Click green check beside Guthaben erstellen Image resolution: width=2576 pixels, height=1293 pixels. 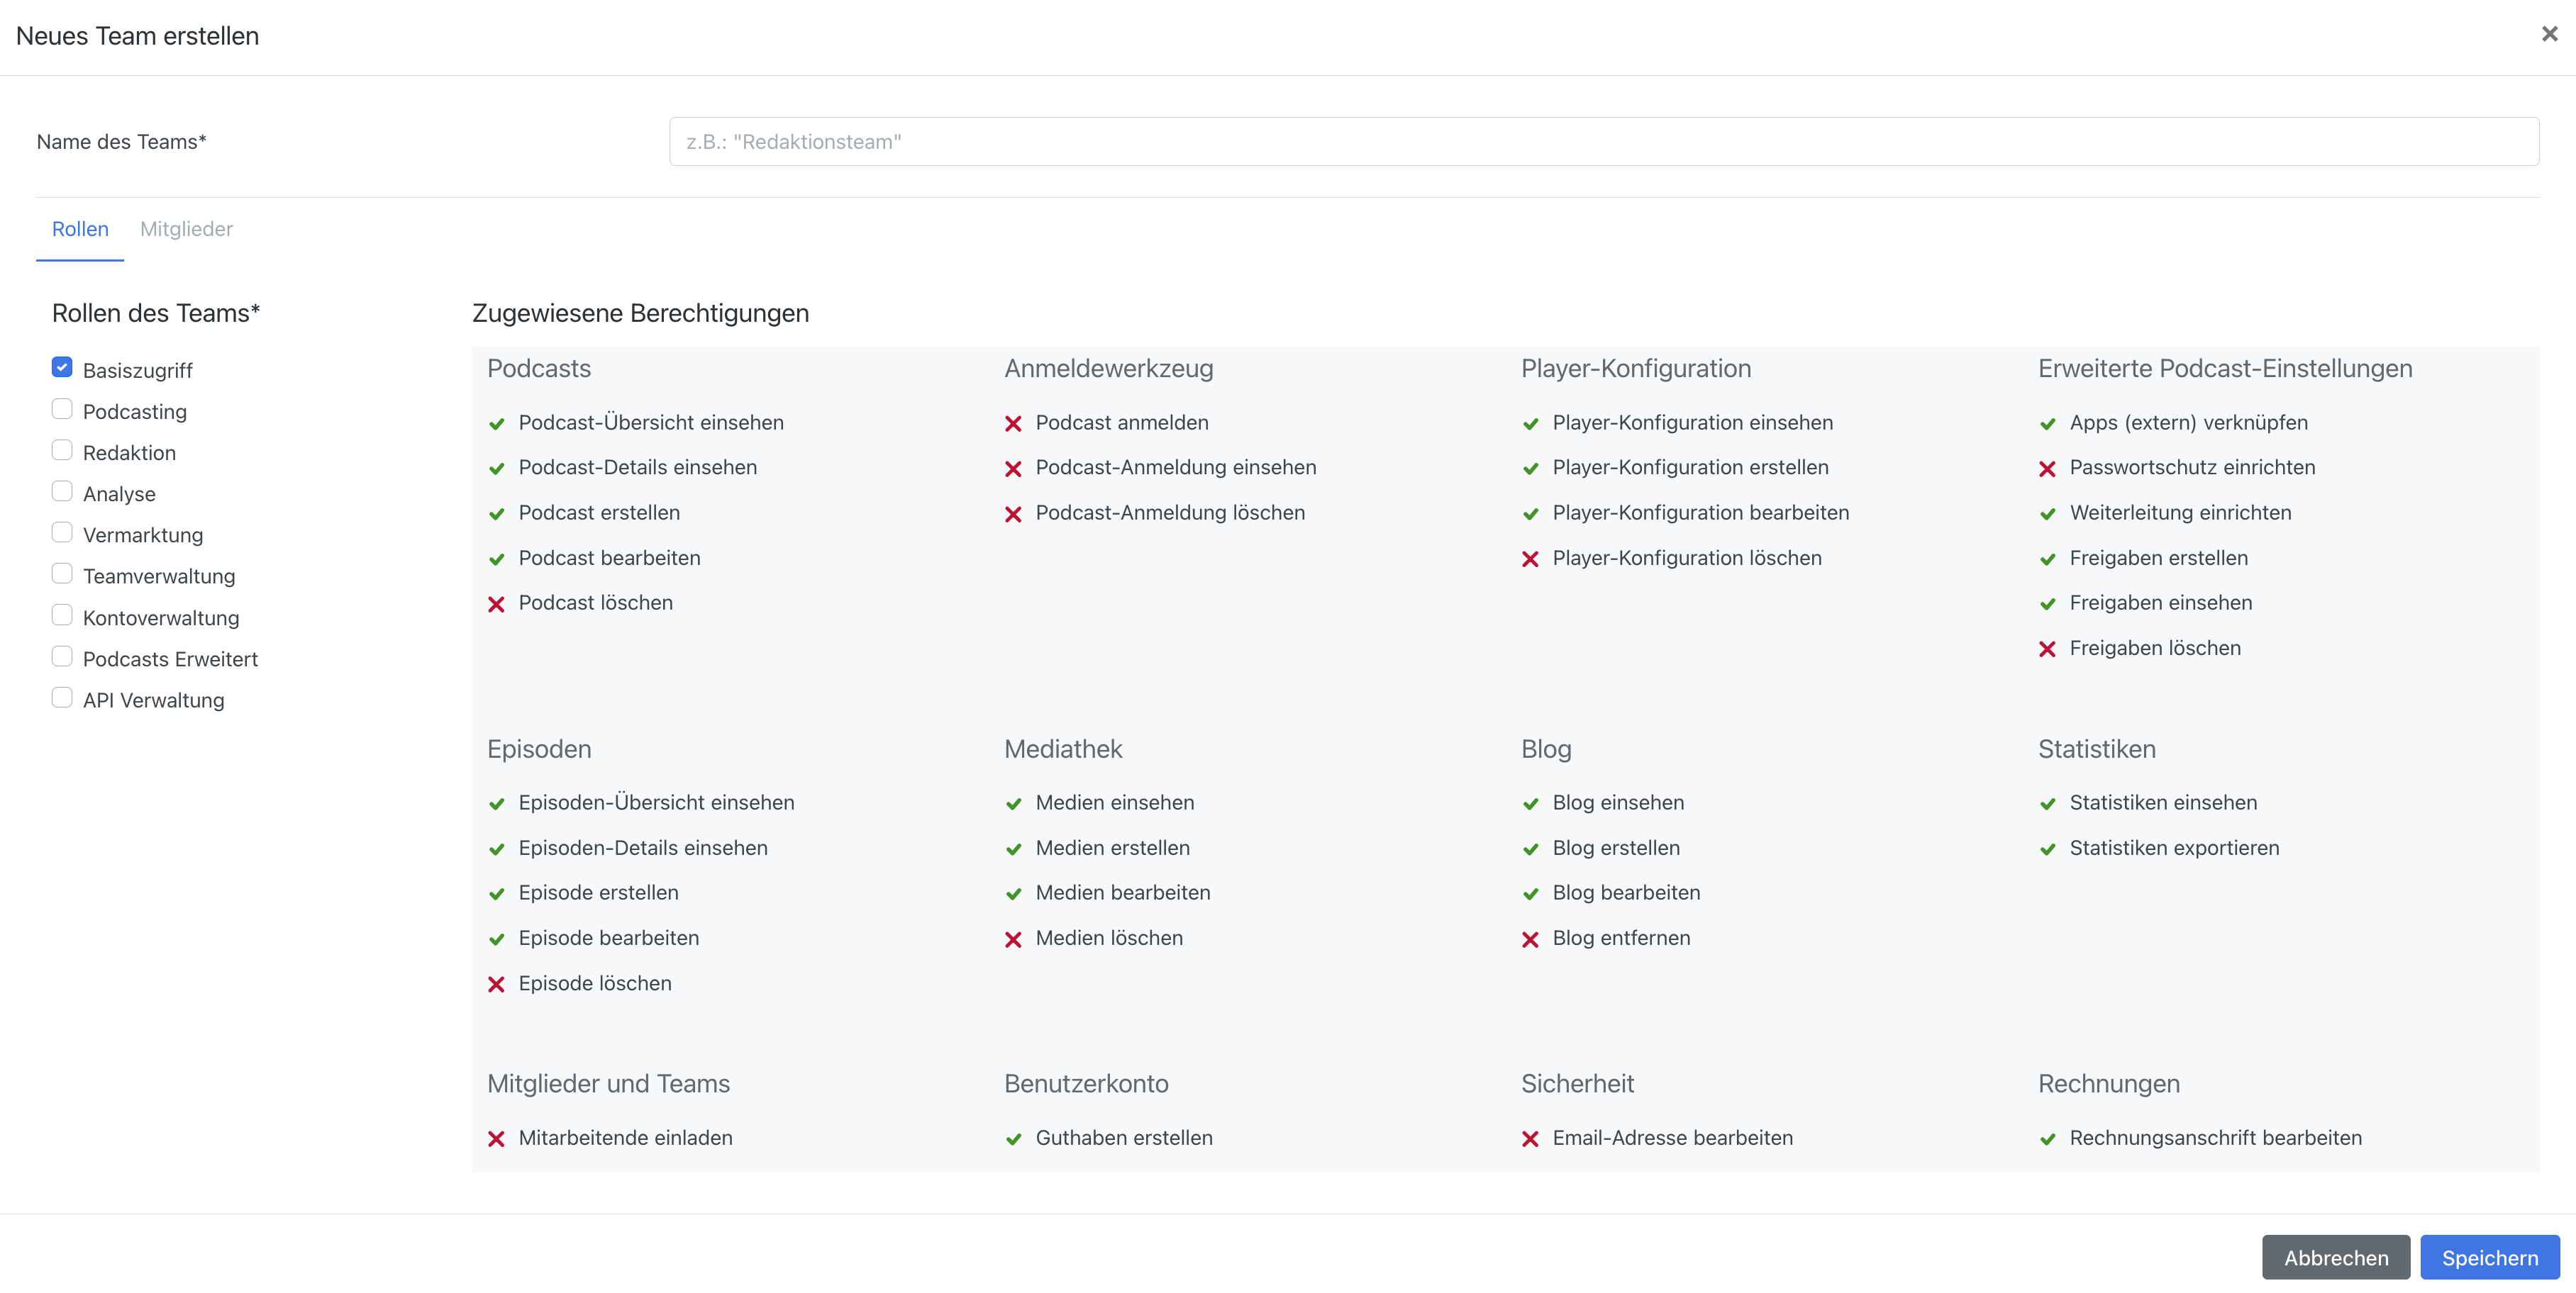[1013, 1139]
